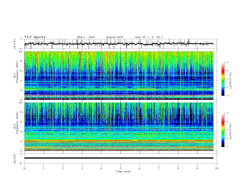
Task: Click the "-7" label on ch.1 colorbar
Action: (x=227, y=96)
